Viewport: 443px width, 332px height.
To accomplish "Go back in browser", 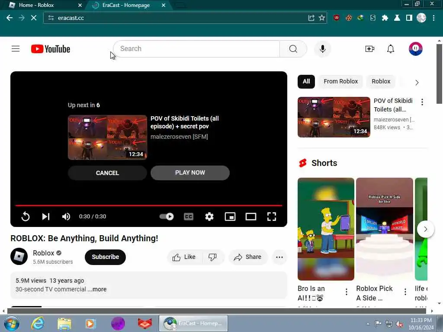I will click(x=10, y=18).
